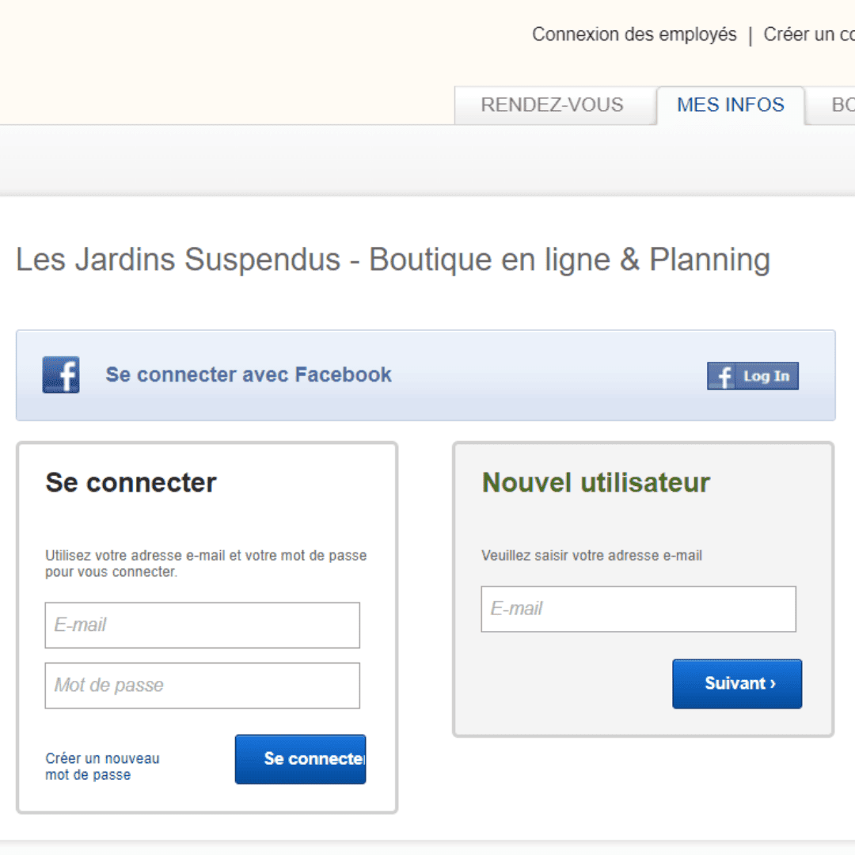This screenshot has height=855, width=855.
Task: Click the Les Jardins Suspendus page title
Action: 393,260
